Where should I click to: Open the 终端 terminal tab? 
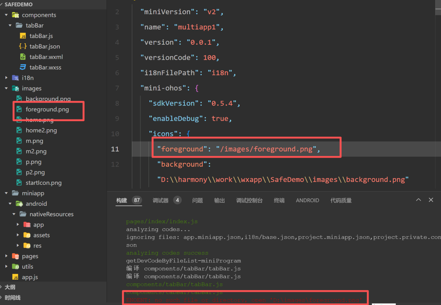click(x=279, y=201)
